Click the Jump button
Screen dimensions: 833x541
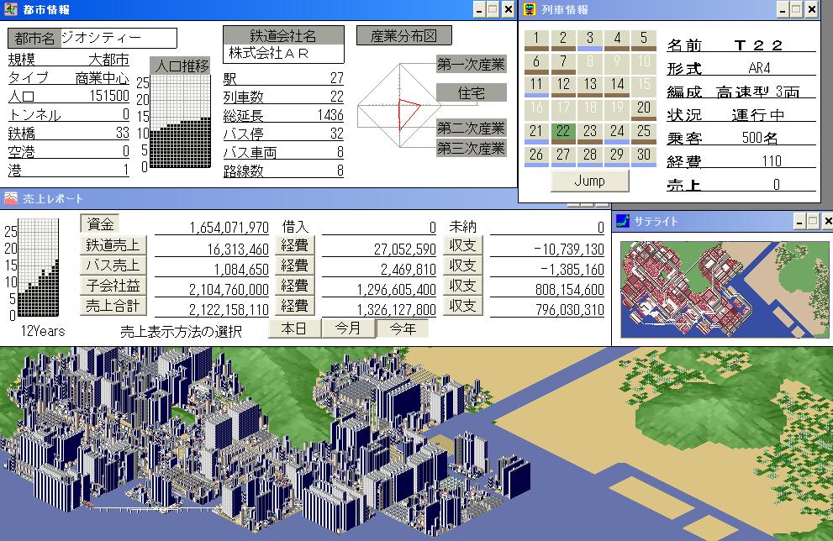(590, 181)
